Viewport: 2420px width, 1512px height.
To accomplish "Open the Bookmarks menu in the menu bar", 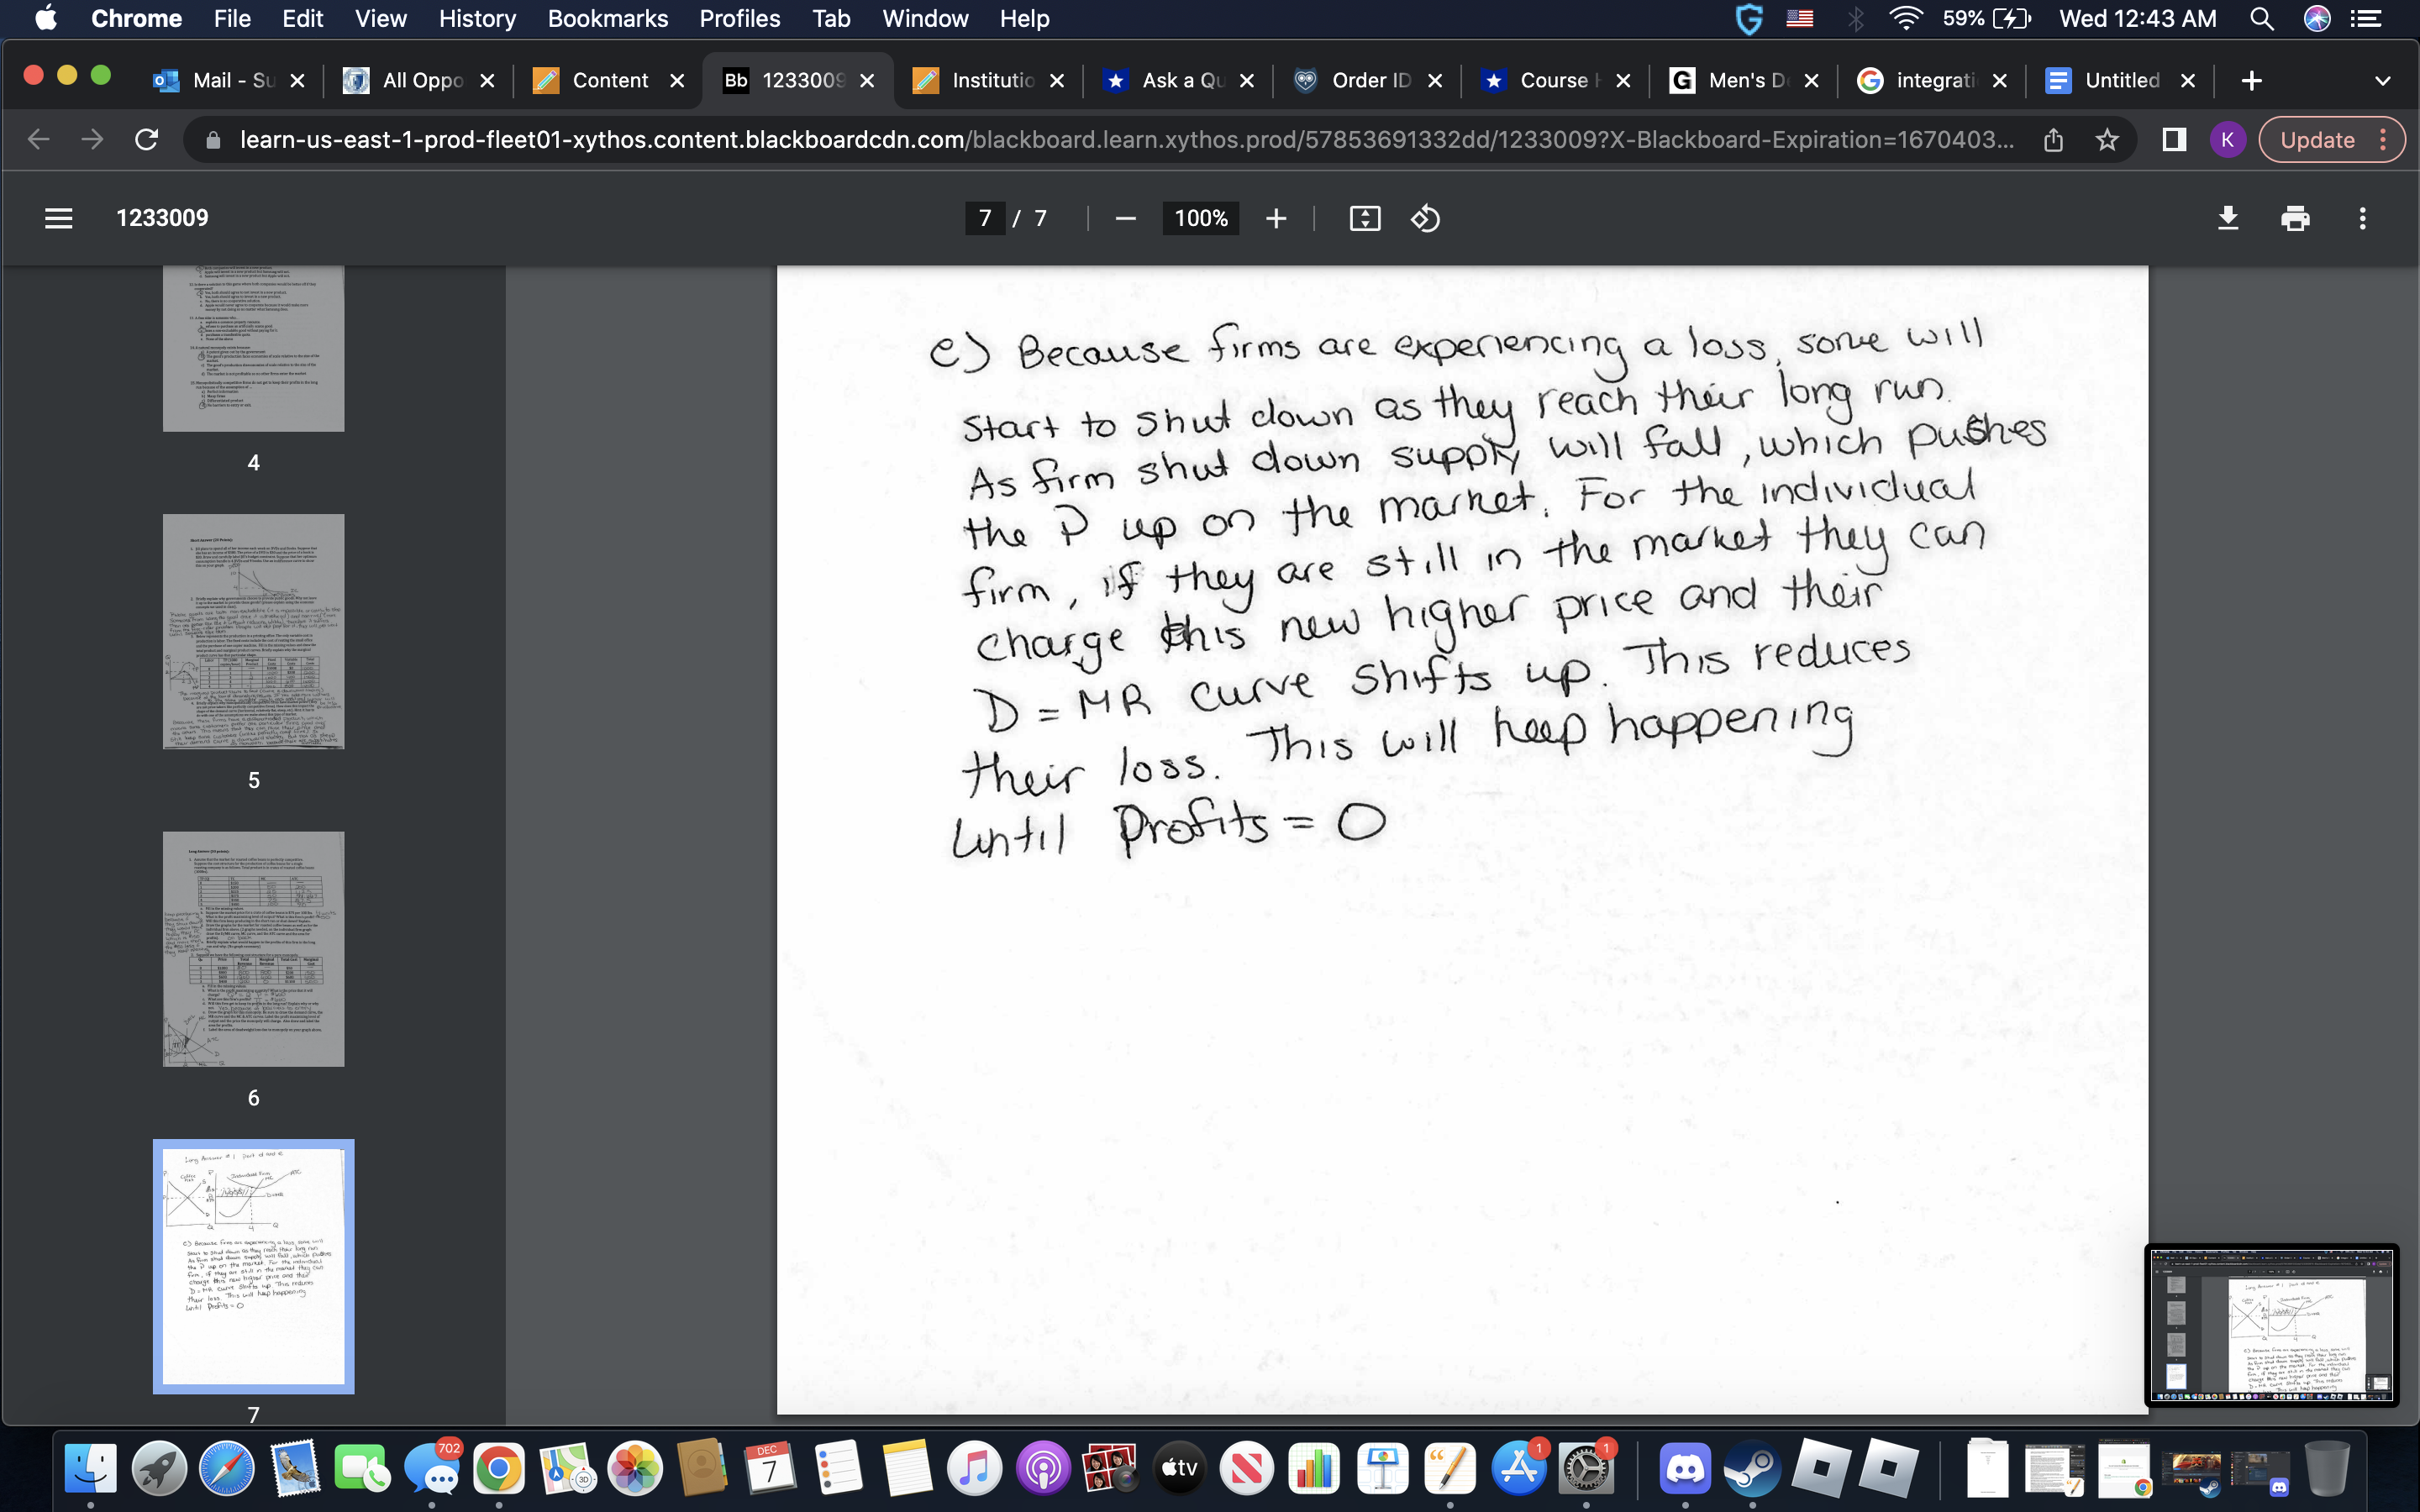I will click(608, 18).
